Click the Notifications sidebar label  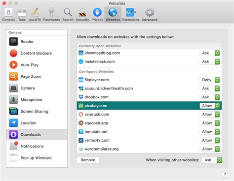32,146
